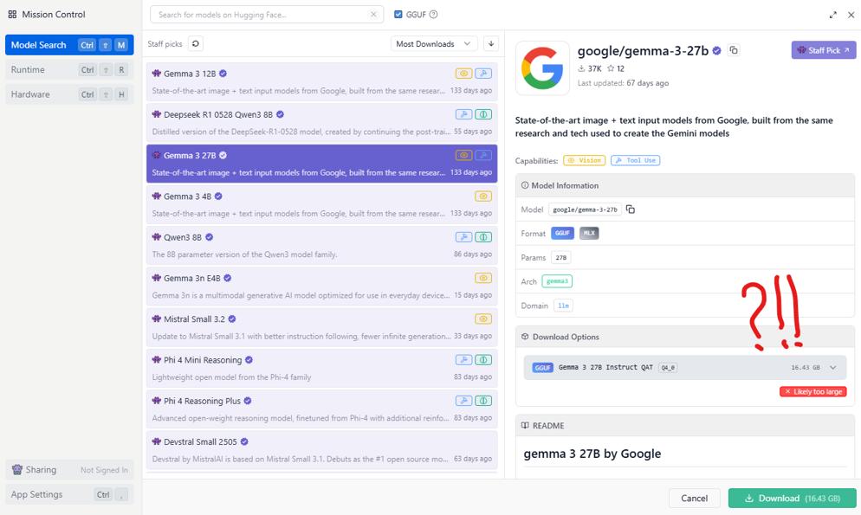Click the Vision eye icon on Mistral Small 3.2

point(483,319)
